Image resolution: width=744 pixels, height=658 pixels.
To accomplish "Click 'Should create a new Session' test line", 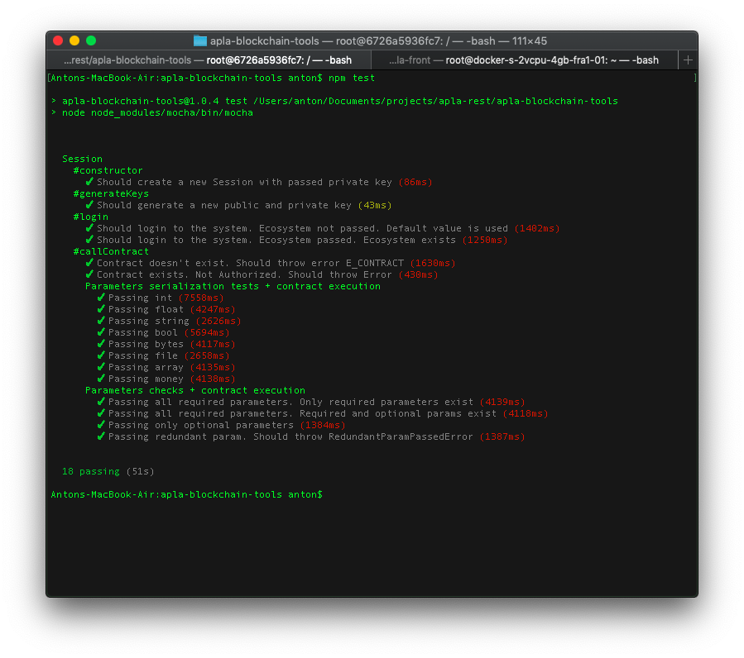I will coord(258,182).
